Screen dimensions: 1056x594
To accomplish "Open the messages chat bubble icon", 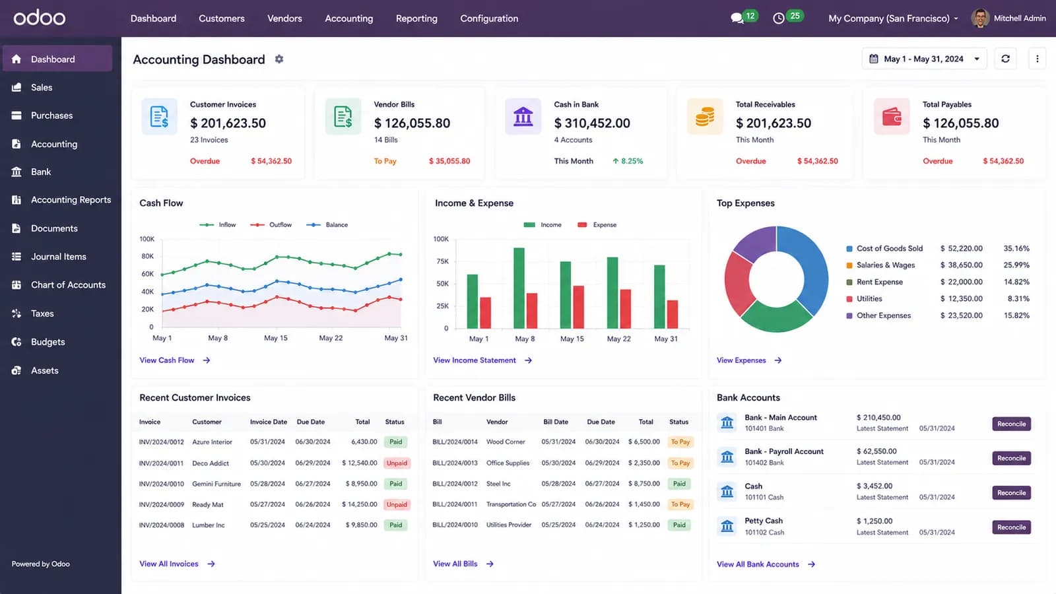I will (737, 18).
